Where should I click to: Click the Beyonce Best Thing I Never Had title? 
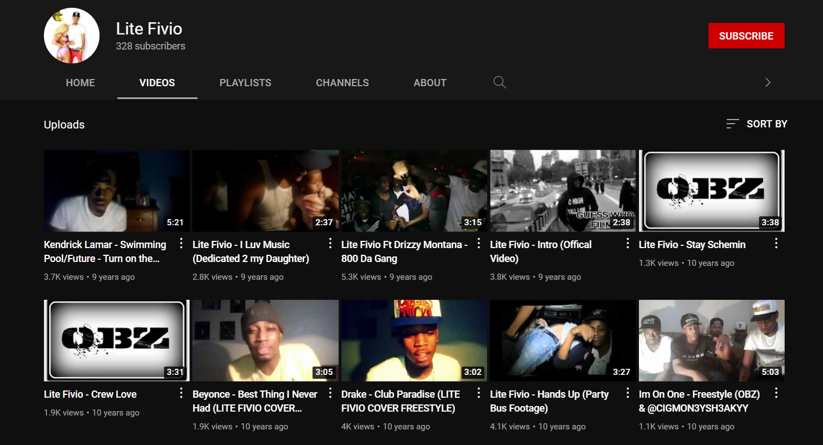tap(255, 401)
